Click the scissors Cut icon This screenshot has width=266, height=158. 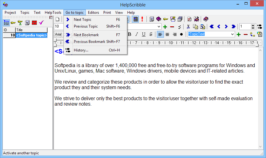tap(188, 27)
